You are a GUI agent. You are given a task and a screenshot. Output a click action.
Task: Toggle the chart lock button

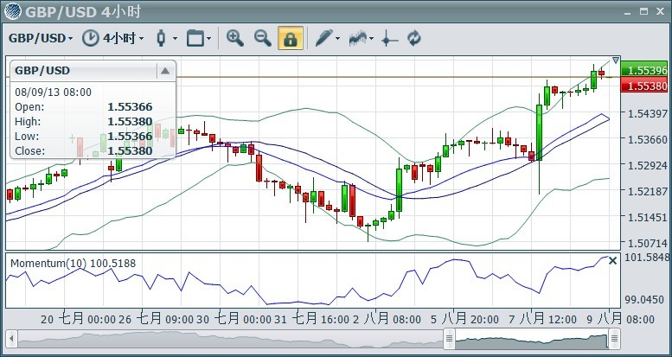click(x=291, y=38)
